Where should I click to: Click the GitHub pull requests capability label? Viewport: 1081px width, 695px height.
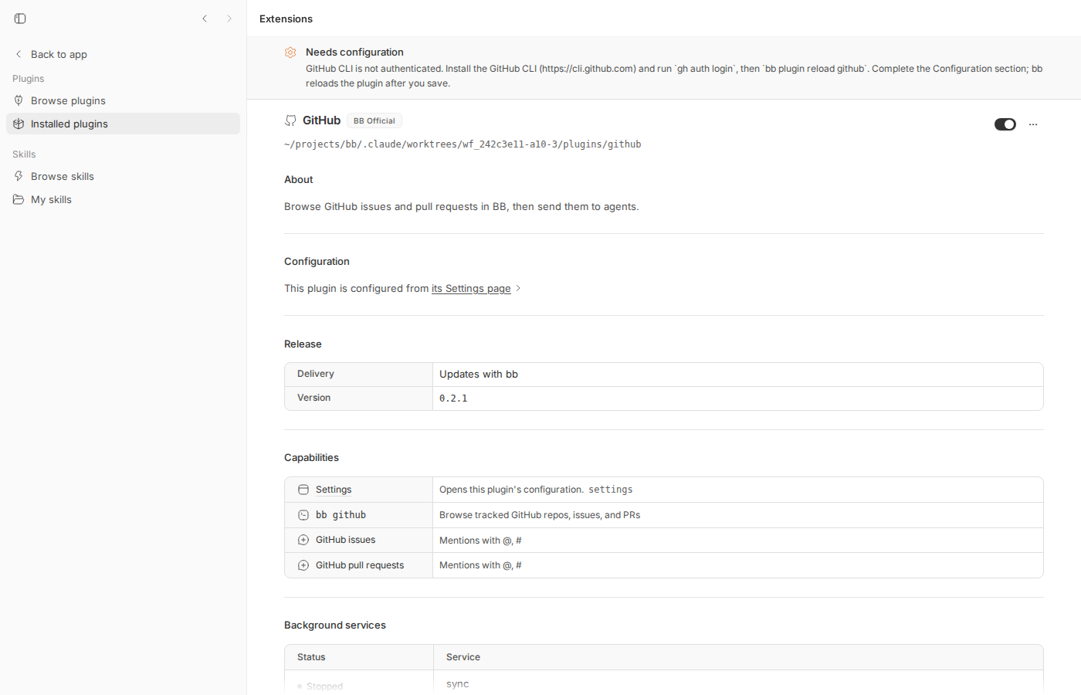[x=360, y=565]
